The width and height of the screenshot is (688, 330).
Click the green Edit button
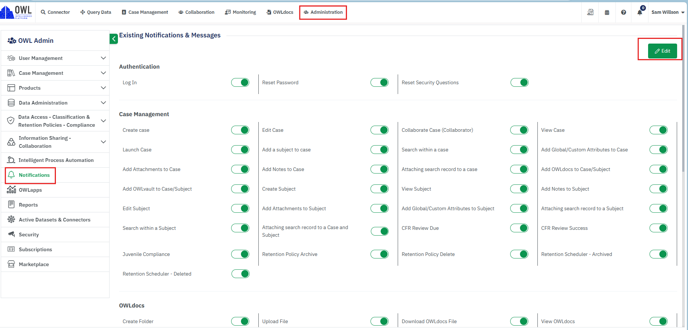point(662,51)
